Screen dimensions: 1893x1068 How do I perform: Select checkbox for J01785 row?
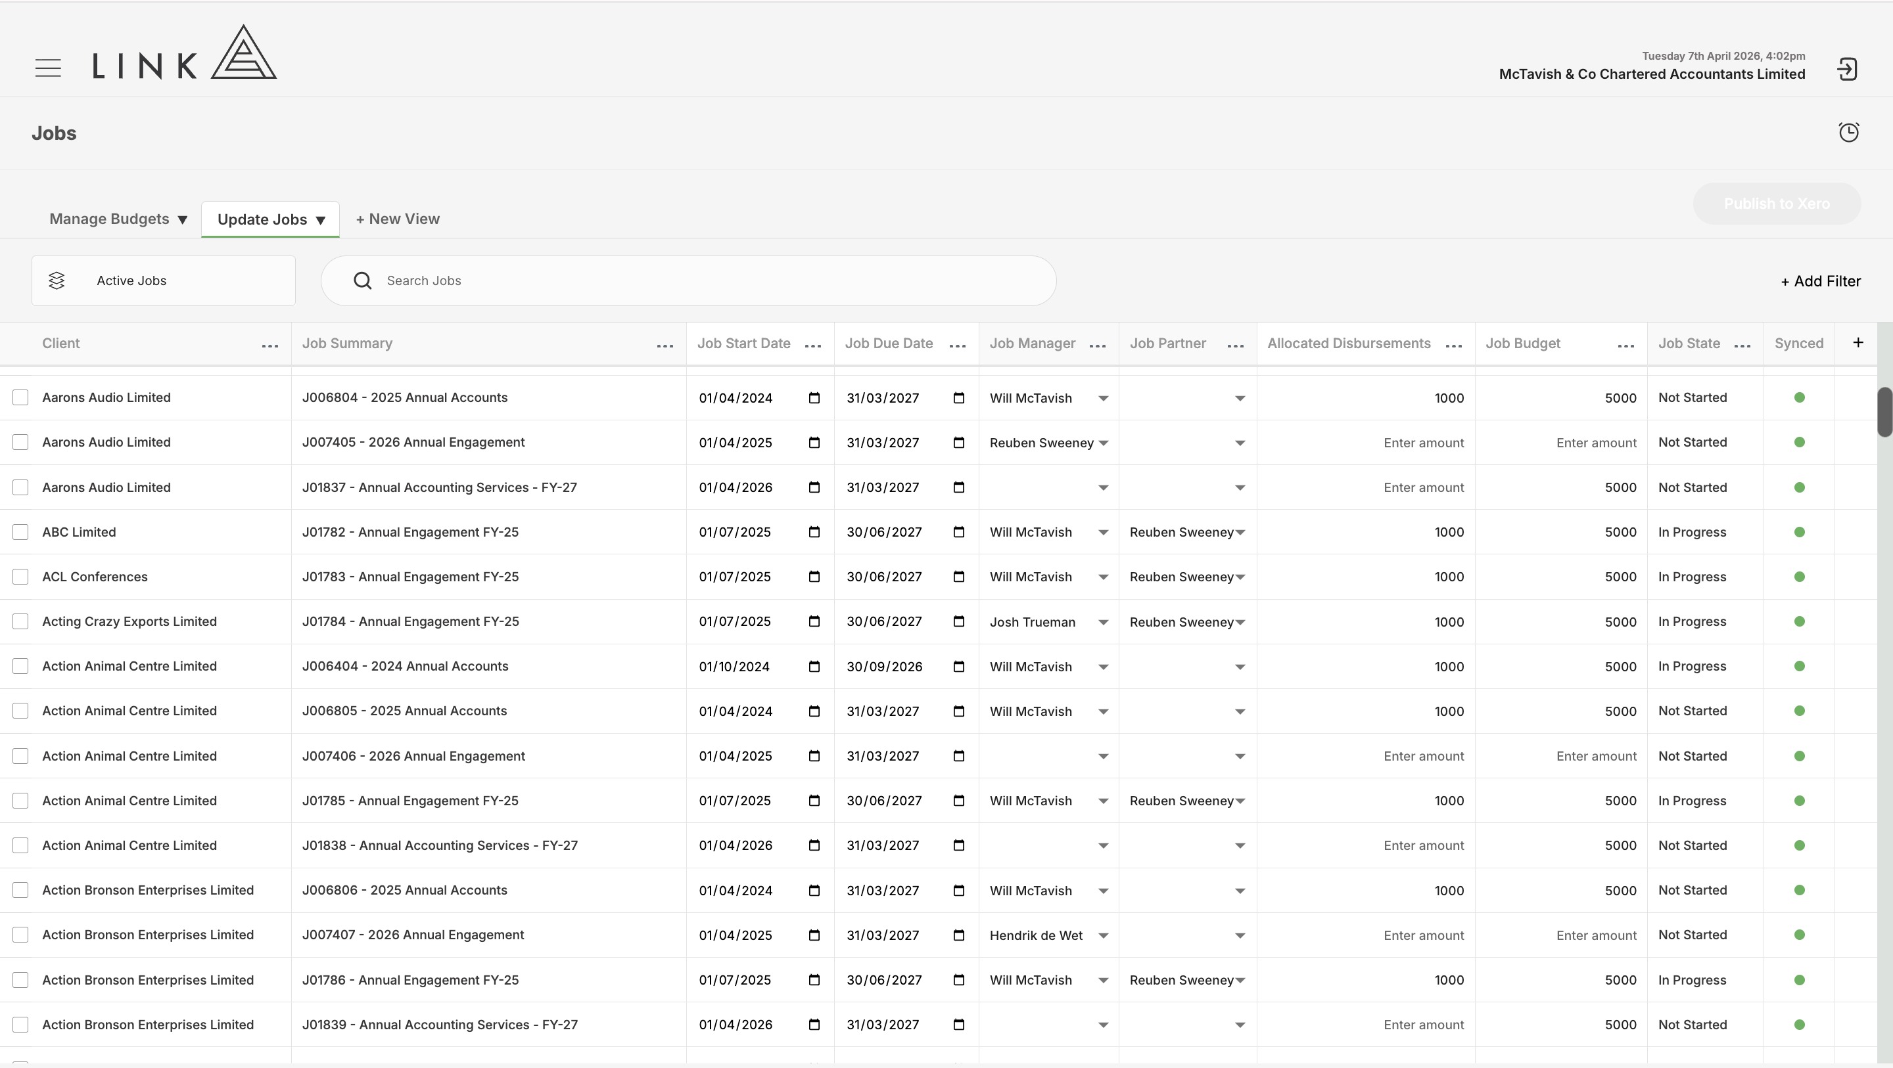coord(20,801)
